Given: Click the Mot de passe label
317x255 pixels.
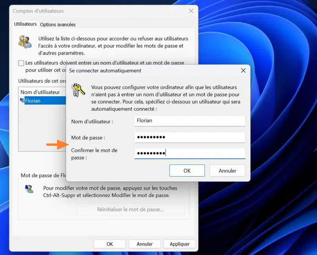Looking at the screenshot, I should pyautogui.click(x=88, y=138).
